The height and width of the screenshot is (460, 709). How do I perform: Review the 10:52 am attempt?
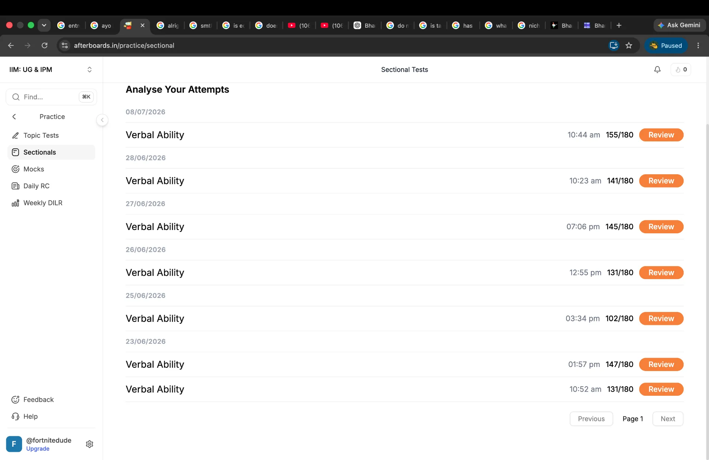[661, 389]
